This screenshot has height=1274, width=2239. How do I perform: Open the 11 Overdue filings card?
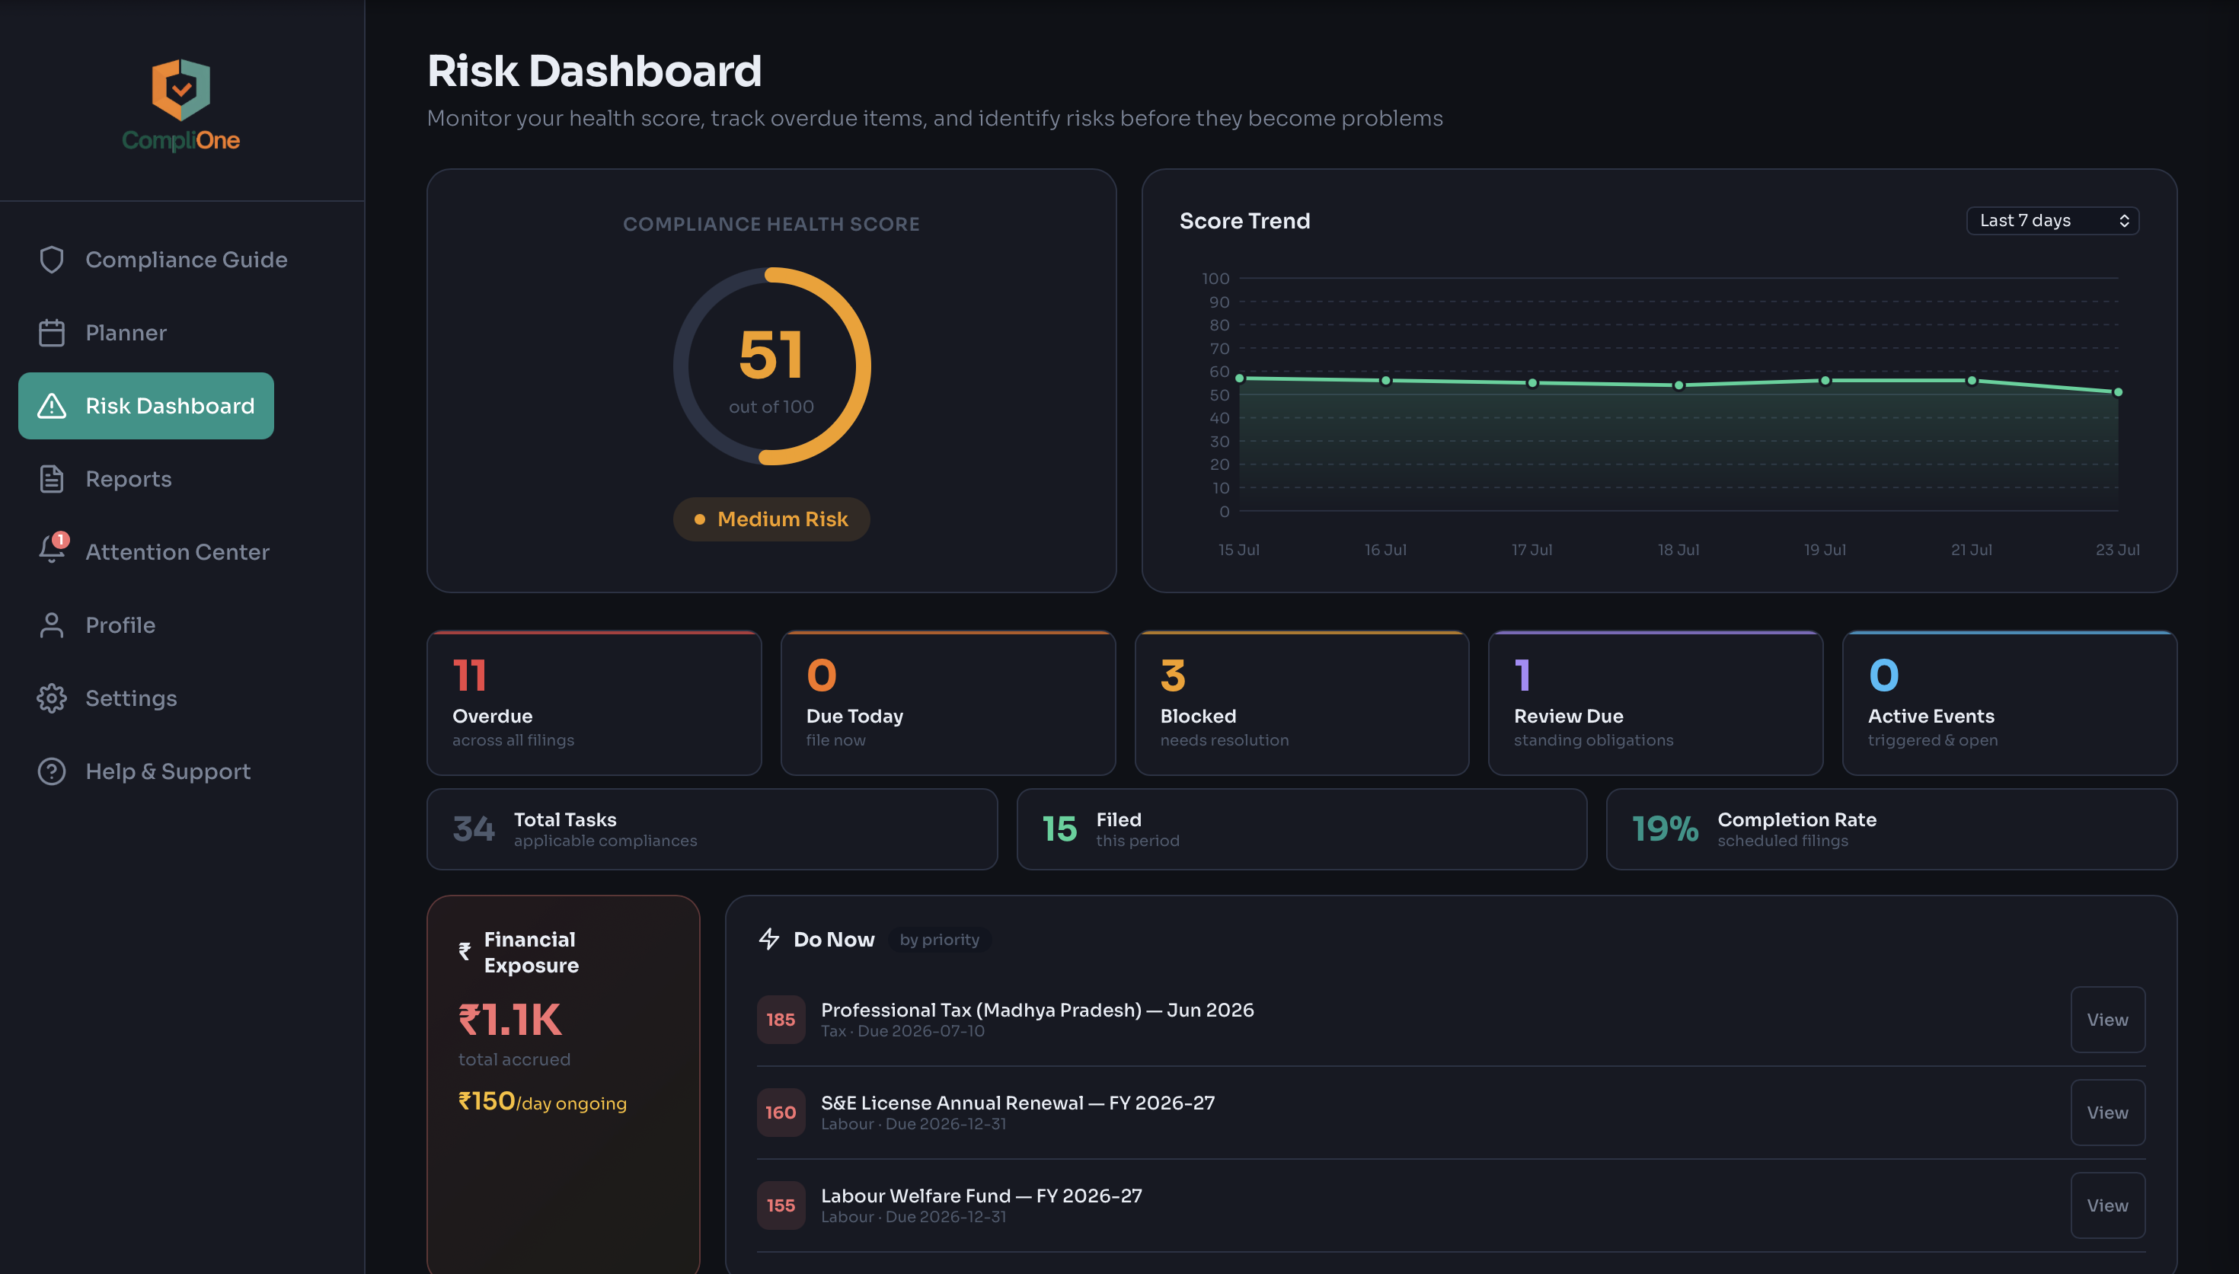(594, 703)
